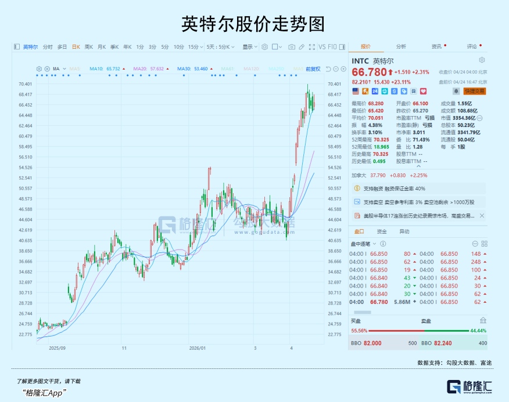Toggle the right side panel icon

pos(342,47)
